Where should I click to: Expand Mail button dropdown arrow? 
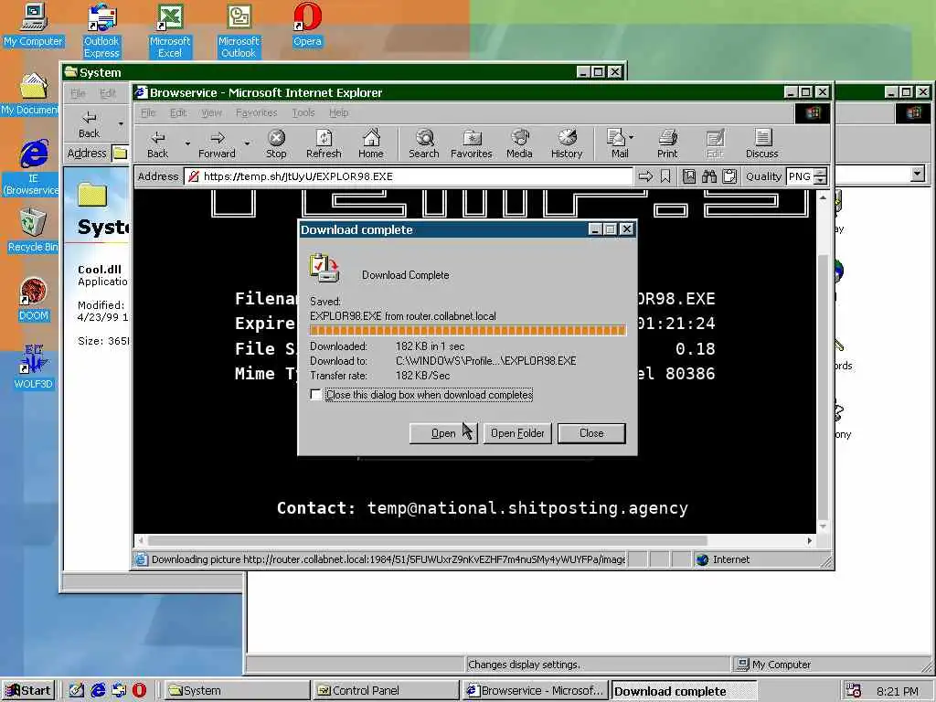click(x=631, y=137)
